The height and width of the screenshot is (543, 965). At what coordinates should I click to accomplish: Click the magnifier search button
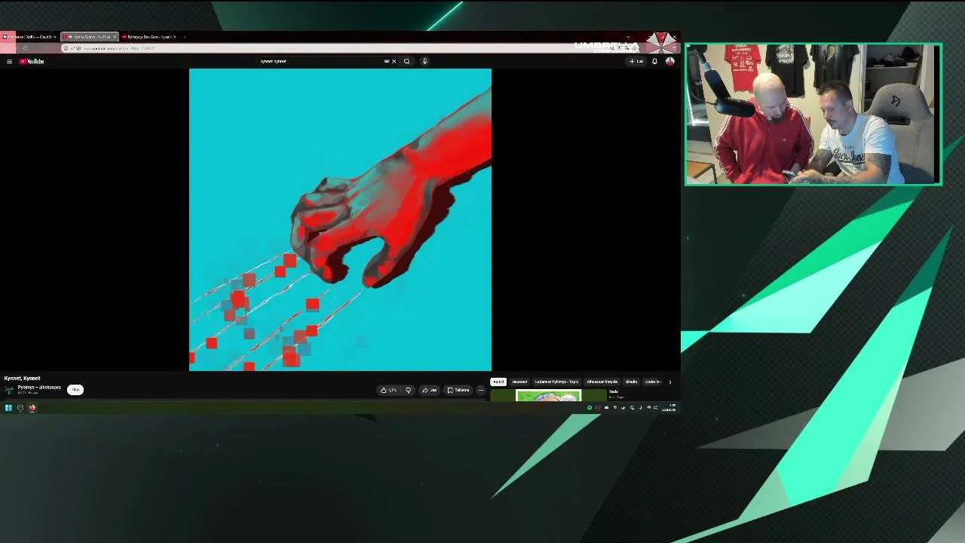pyautogui.click(x=406, y=61)
